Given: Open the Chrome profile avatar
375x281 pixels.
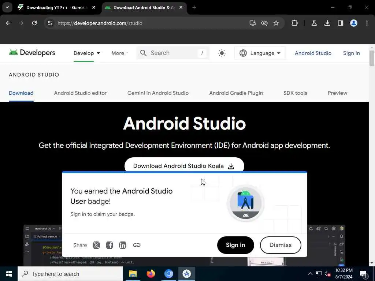Looking at the screenshot, I should tap(354, 23).
